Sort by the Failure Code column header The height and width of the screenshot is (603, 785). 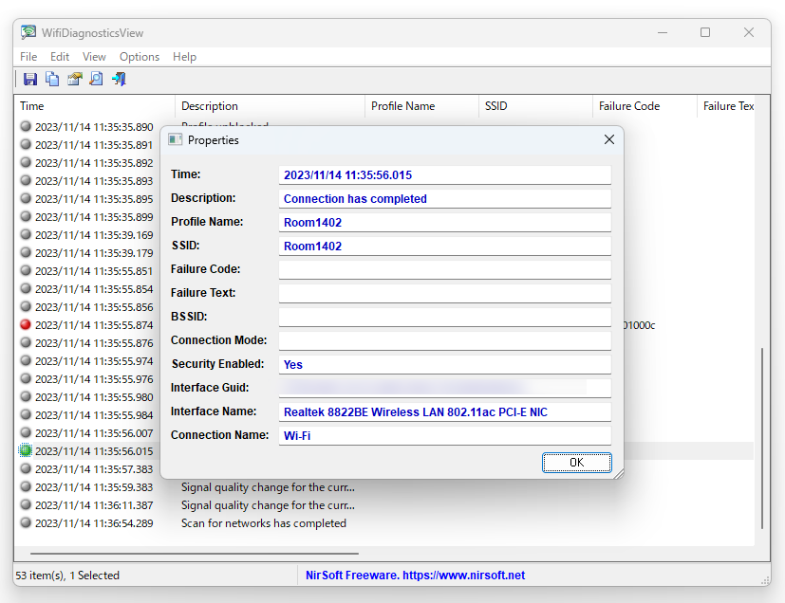645,106
